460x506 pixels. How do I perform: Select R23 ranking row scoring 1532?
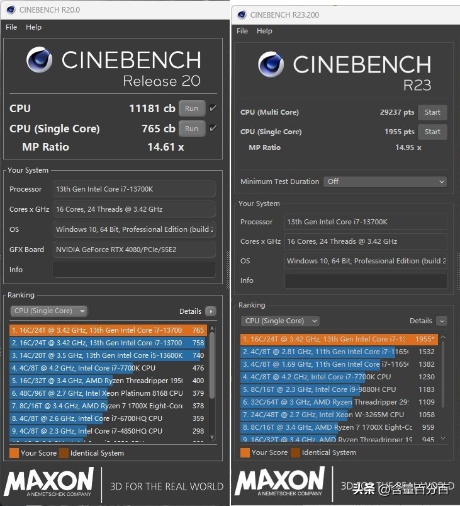pos(339,352)
